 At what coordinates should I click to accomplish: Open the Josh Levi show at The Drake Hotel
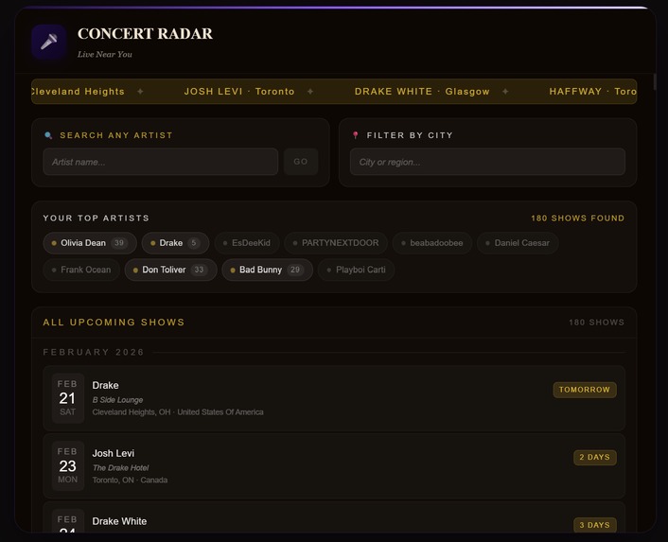pyautogui.click(x=334, y=466)
